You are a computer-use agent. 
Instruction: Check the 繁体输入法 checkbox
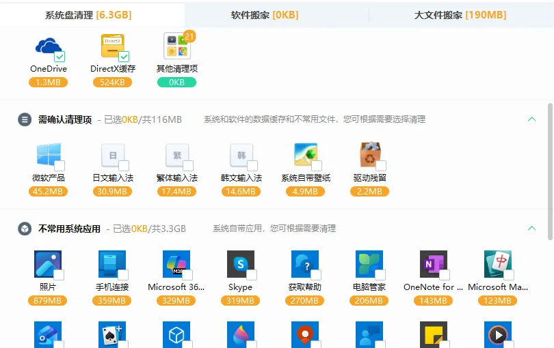coord(188,166)
